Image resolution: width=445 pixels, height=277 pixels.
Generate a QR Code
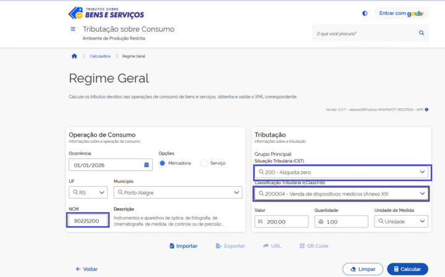pyautogui.click(x=313, y=245)
